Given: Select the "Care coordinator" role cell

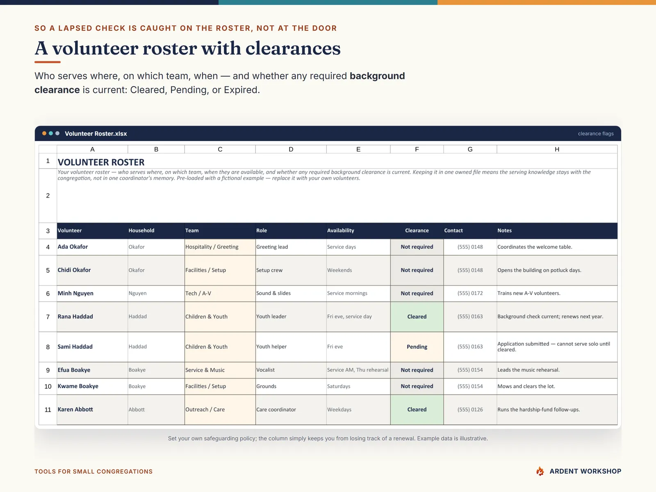Looking at the screenshot, I should tap(291, 410).
